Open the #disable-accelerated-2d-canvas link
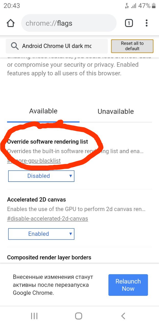This screenshot has width=159, height=327. [48, 219]
